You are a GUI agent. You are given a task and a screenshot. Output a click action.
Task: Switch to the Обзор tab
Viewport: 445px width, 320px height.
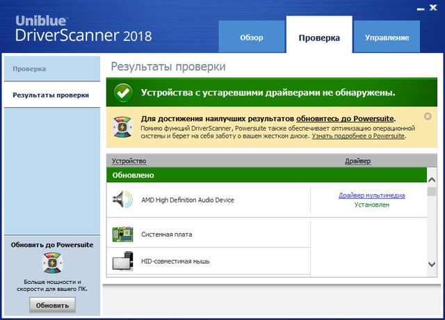click(x=251, y=38)
